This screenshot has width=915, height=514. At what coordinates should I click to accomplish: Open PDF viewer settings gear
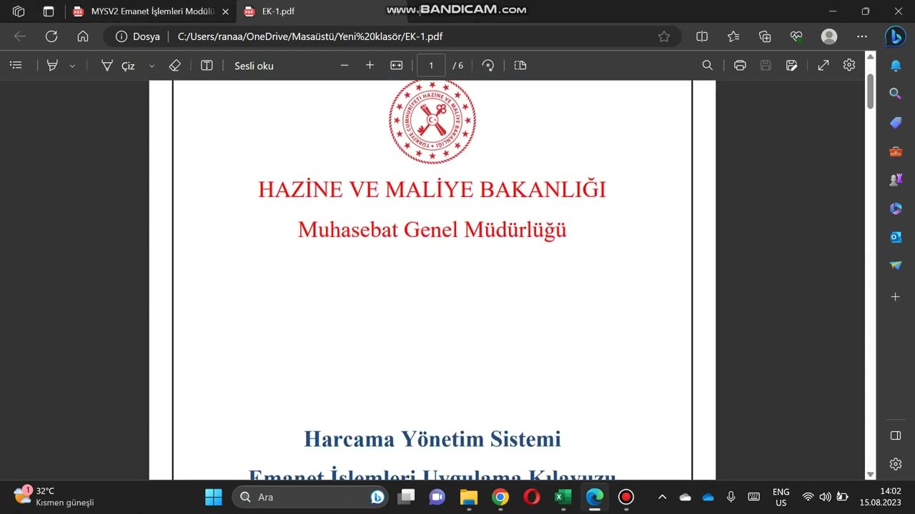(x=849, y=65)
